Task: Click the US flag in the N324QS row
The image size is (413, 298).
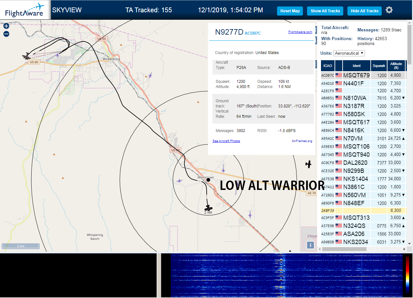Action: [339, 226]
